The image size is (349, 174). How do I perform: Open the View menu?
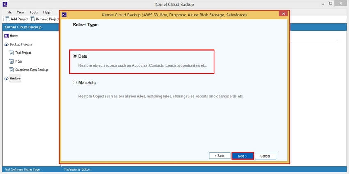click(x=21, y=12)
